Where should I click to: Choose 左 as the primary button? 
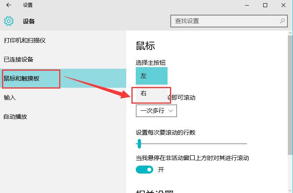click(x=151, y=76)
